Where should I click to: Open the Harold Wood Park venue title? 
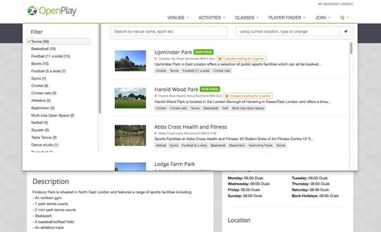click(177, 89)
